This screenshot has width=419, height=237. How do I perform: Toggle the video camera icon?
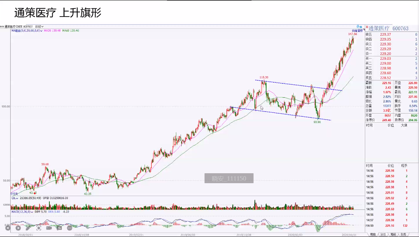[x=49, y=228]
